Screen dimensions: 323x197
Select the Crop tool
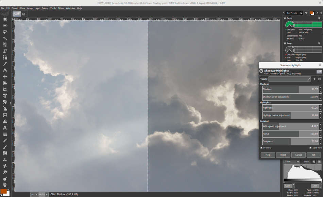click(x=5, y=89)
